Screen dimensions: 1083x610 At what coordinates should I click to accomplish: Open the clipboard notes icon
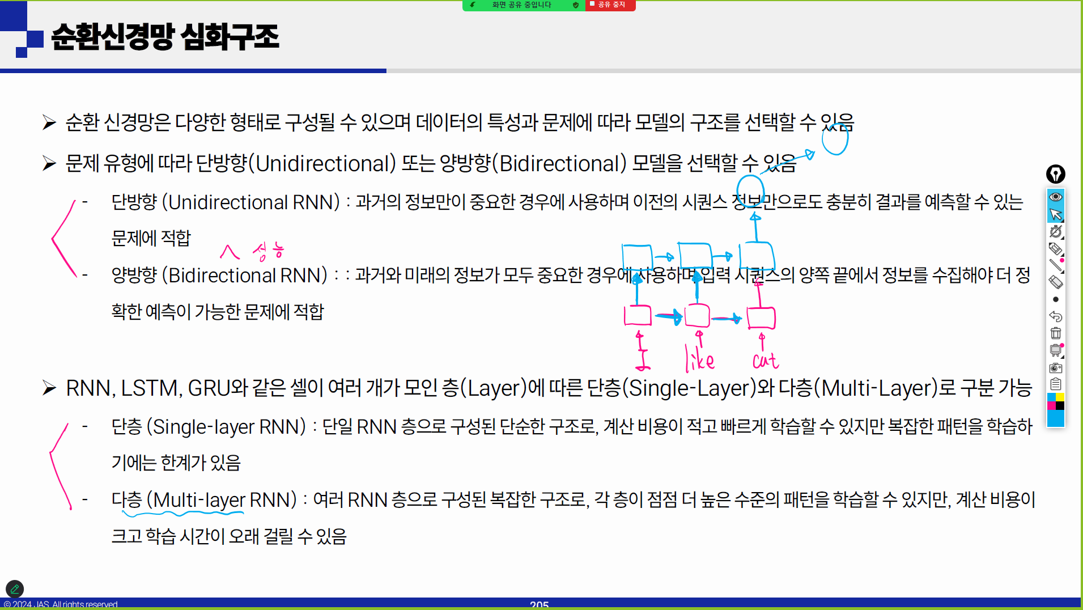click(x=1055, y=384)
